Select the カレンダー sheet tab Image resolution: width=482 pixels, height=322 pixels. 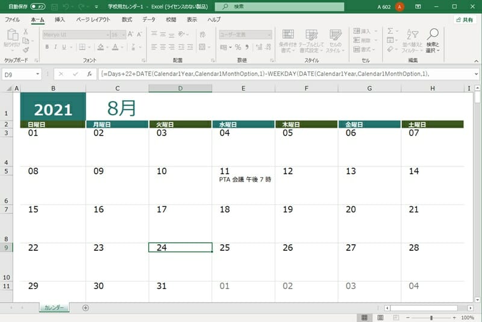click(x=54, y=308)
